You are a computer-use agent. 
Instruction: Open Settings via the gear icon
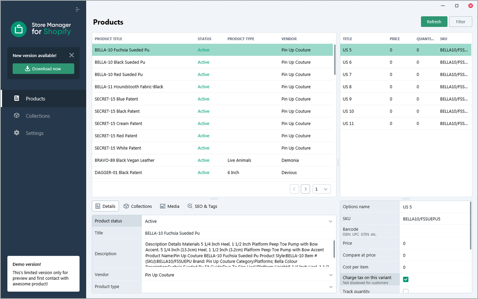tap(16, 133)
